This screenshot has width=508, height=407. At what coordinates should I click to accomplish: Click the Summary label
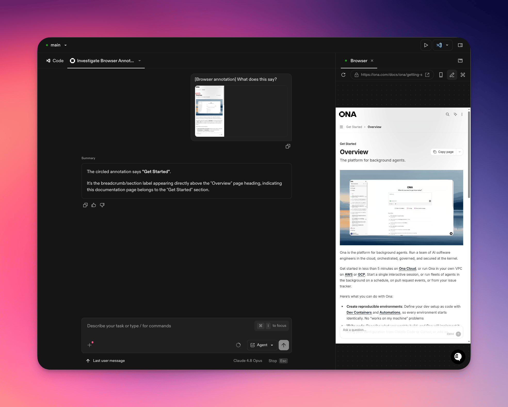pyautogui.click(x=88, y=158)
